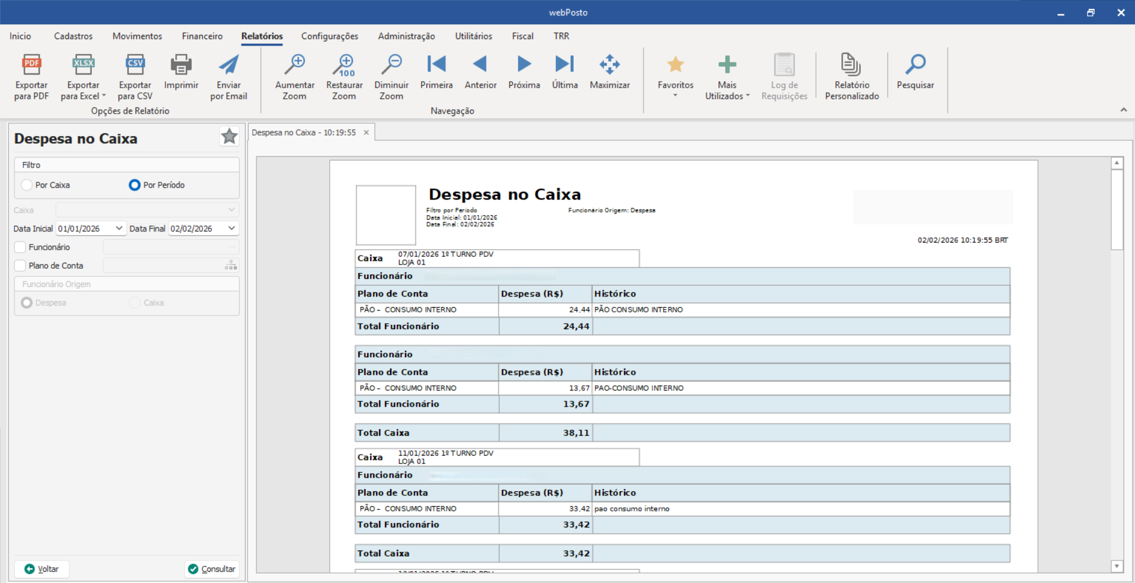1135x583 pixels.
Task: Mark report as favorite with star icon
Action: (x=229, y=137)
